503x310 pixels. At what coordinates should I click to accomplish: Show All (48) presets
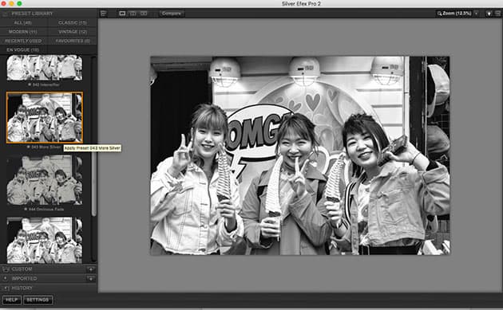click(23, 23)
